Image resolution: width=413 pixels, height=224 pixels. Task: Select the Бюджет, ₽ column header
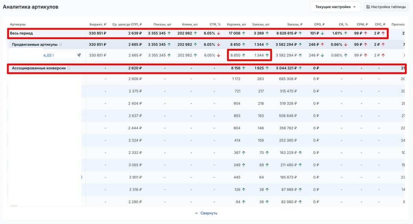click(x=98, y=24)
